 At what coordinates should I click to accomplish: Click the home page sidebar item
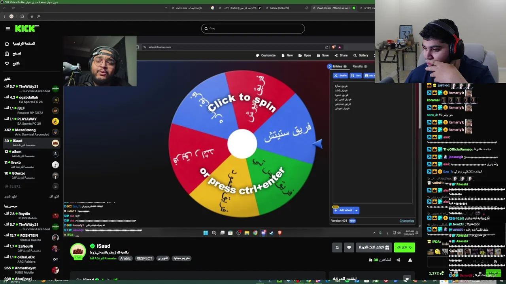20,43
